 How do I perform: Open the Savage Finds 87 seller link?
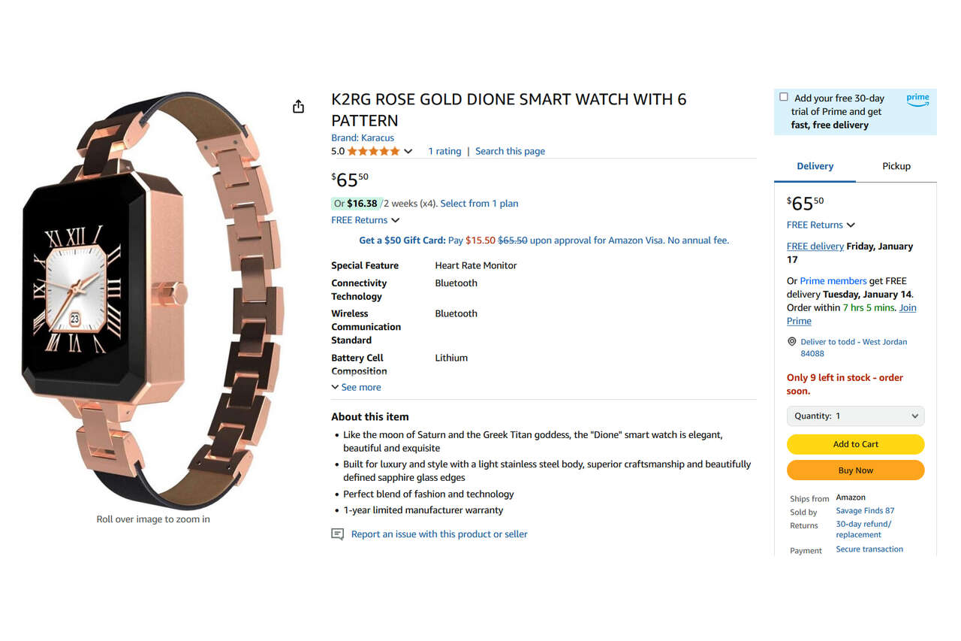[x=865, y=511]
